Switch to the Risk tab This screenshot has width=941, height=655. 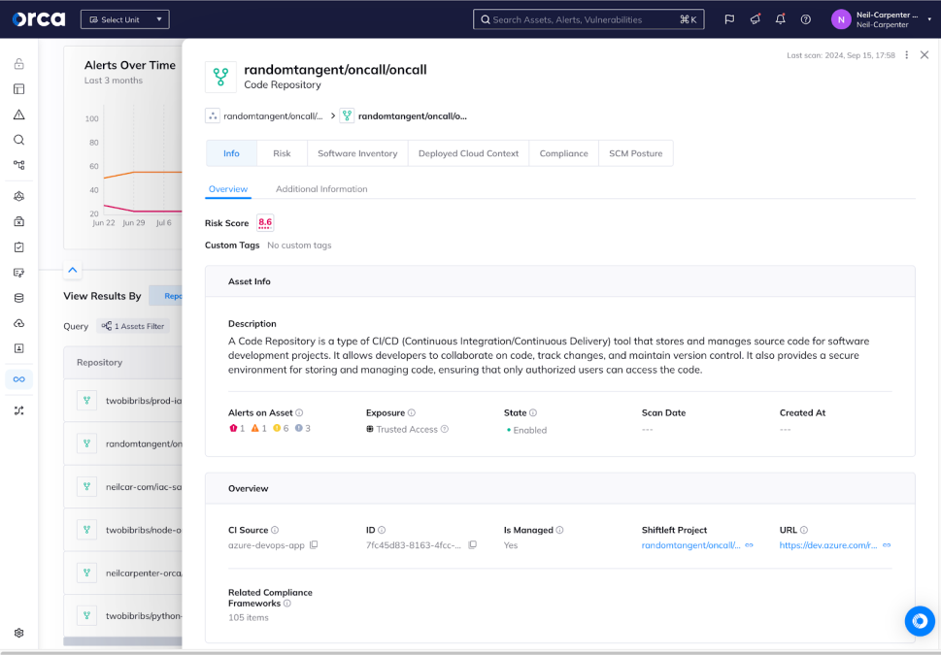(x=282, y=153)
